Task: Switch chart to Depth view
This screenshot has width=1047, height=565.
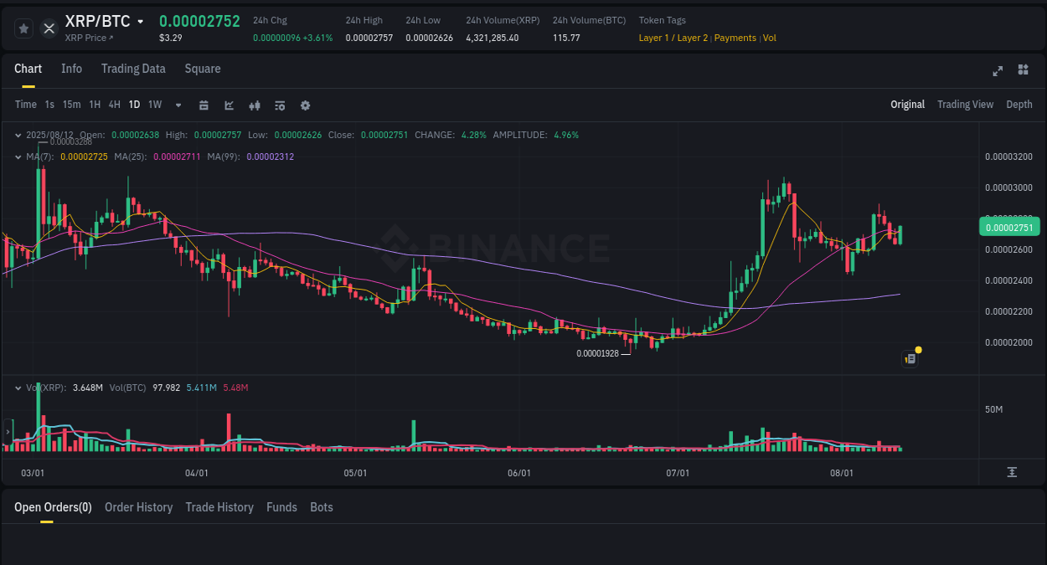Action: [1019, 105]
